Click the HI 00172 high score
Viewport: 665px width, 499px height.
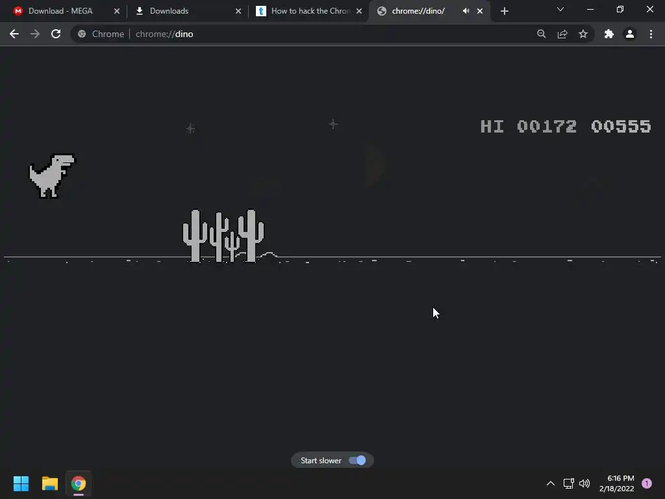pos(529,126)
